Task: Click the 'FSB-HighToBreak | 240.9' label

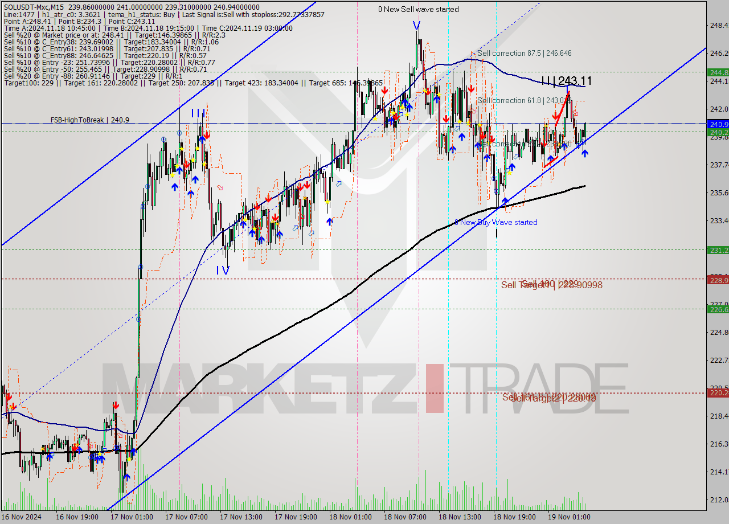Action: pyautogui.click(x=89, y=120)
